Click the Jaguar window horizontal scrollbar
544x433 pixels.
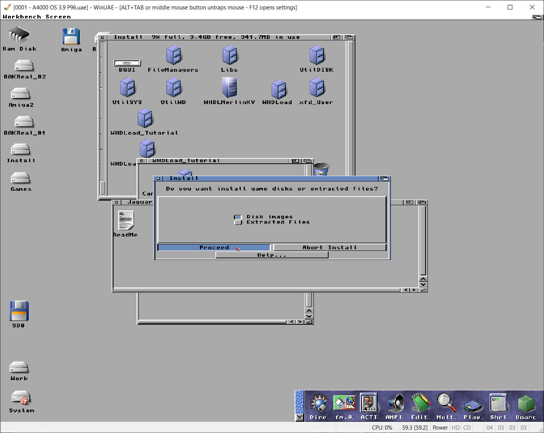click(x=257, y=290)
